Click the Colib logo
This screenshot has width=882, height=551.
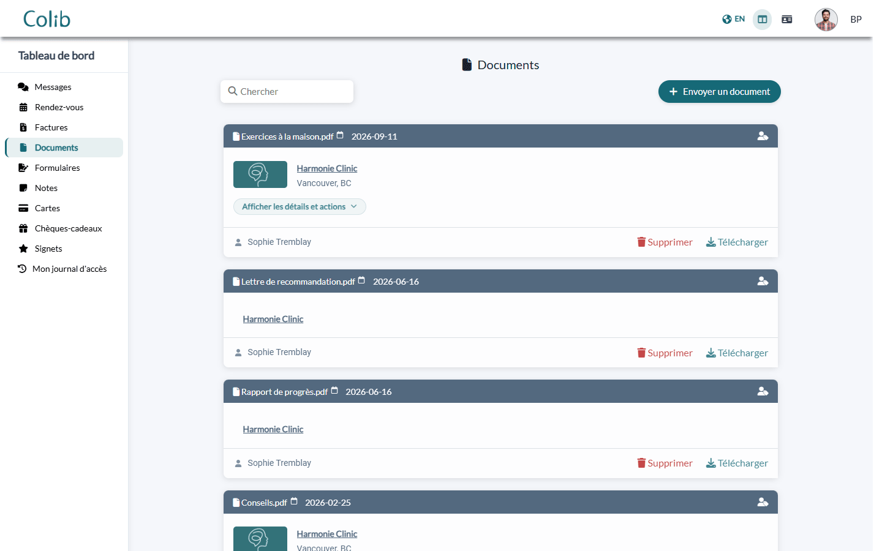pyautogui.click(x=47, y=19)
